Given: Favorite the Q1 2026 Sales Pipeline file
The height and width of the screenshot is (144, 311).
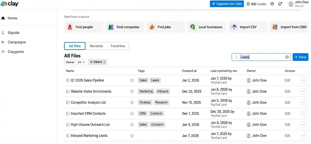Looking at the screenshot, I should [132, 81].
